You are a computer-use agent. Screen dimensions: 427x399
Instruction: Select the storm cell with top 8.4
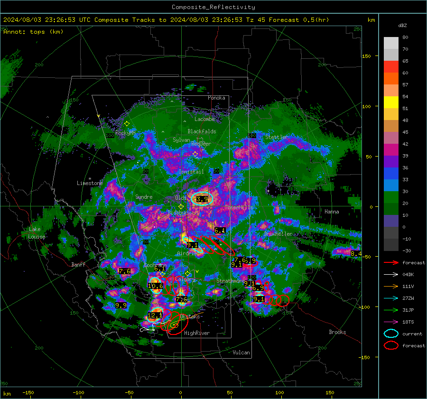pyautogui.click(x=356, y=253)
